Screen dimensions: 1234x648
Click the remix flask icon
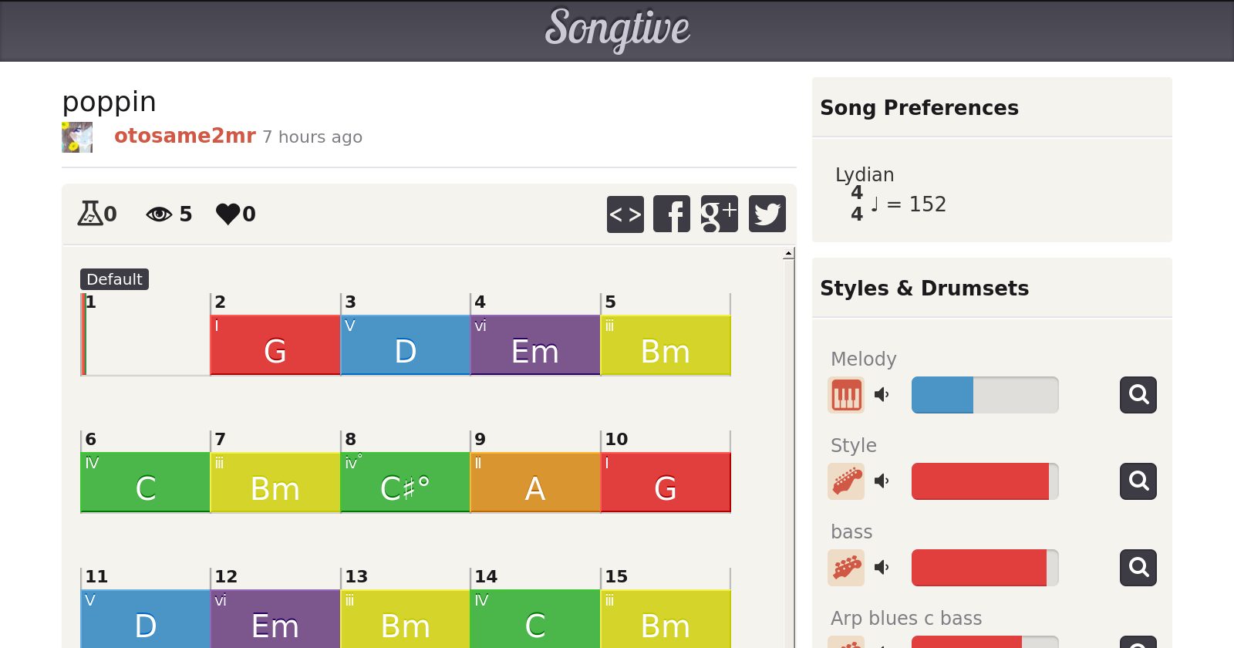[90, 213]
